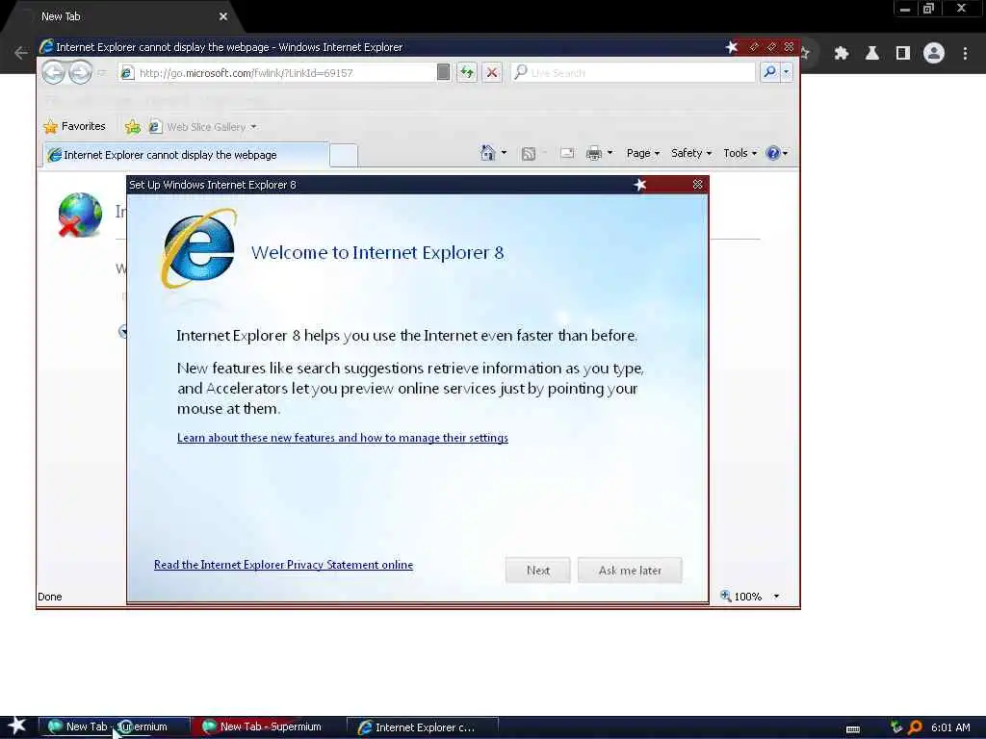Click the Next button in setup dialog

click(537, 570)
